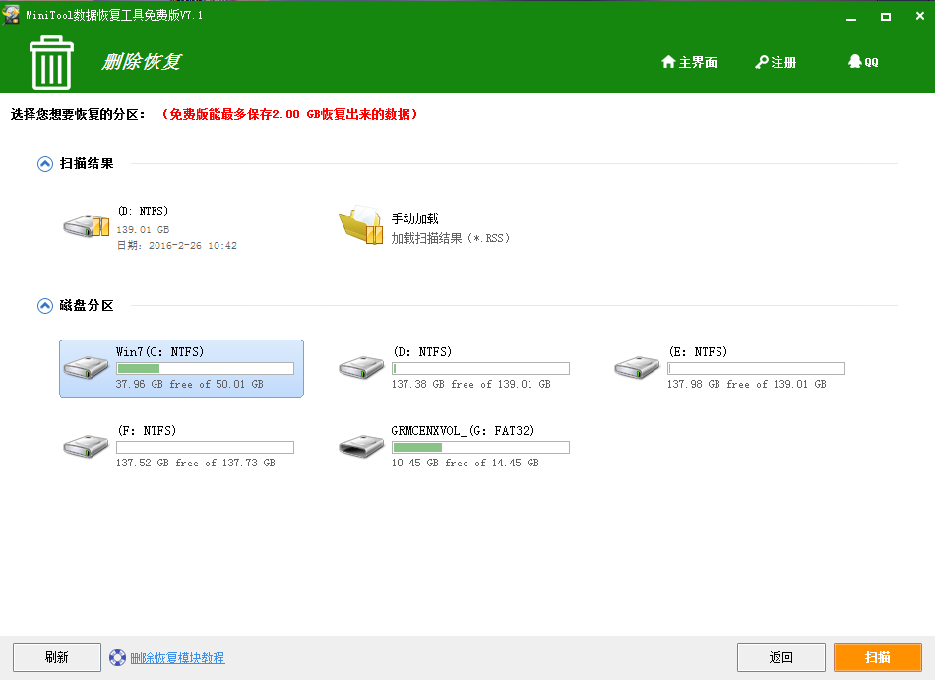Select the (E: NTFS) partition icon
Image resolution: width=935 pixels, height=680 pixels.
[x=637, y=367]
